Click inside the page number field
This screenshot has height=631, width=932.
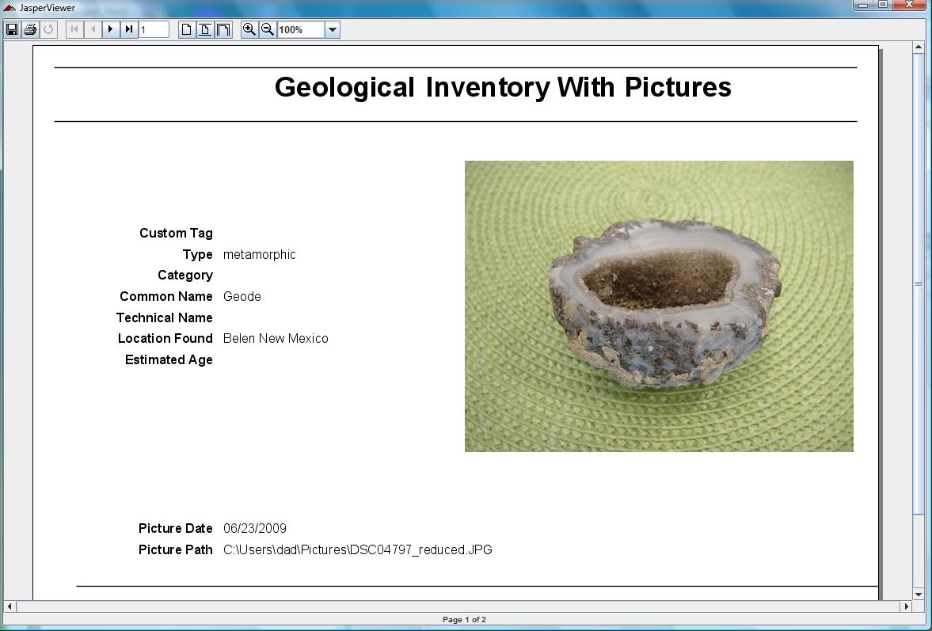(154, 29)
